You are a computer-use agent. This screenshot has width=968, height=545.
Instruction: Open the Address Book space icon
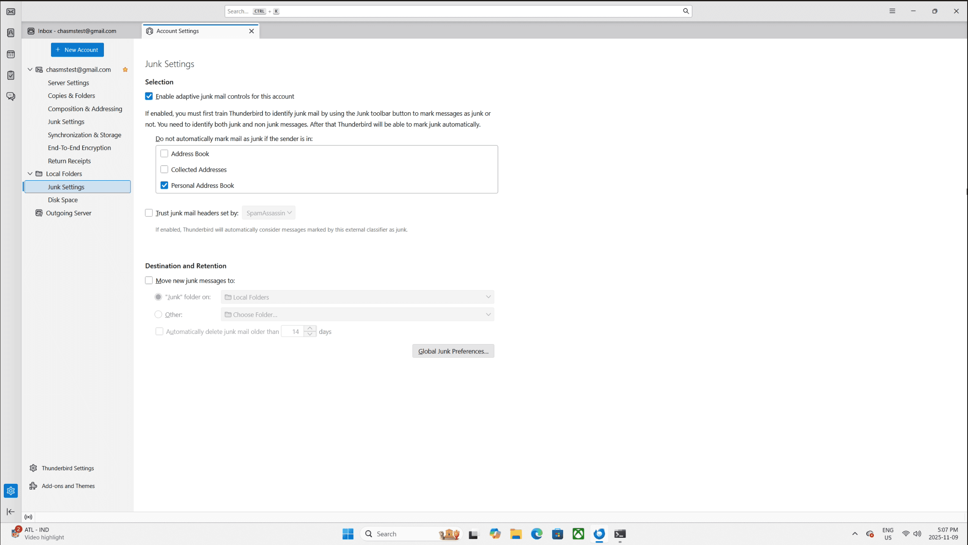point(11,33)
